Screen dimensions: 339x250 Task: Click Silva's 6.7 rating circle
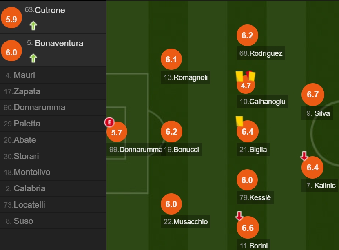tap(312, 95)
